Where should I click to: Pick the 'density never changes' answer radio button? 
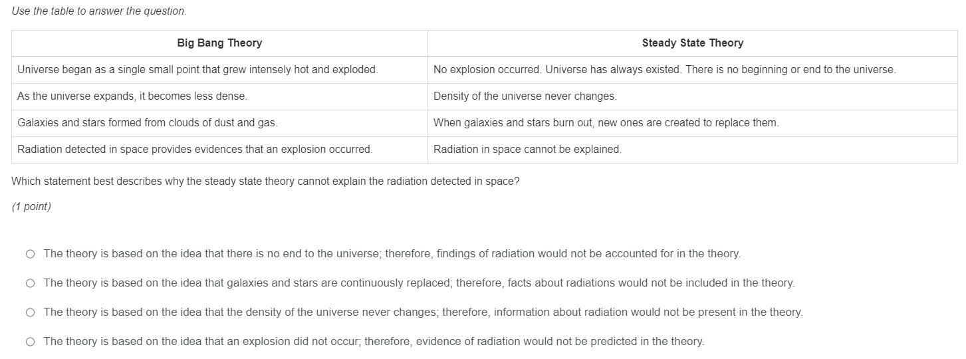pos(30,312)
